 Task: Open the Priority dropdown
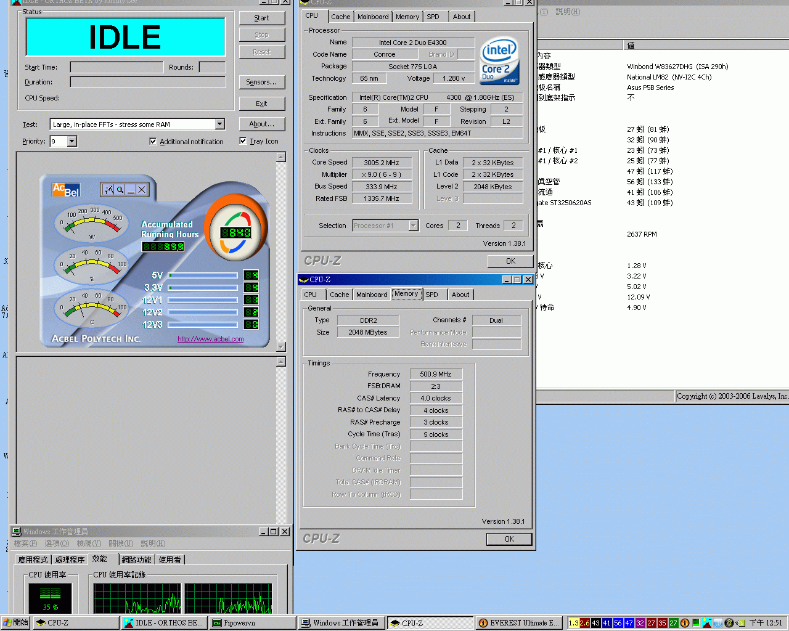tap(72, 141)
